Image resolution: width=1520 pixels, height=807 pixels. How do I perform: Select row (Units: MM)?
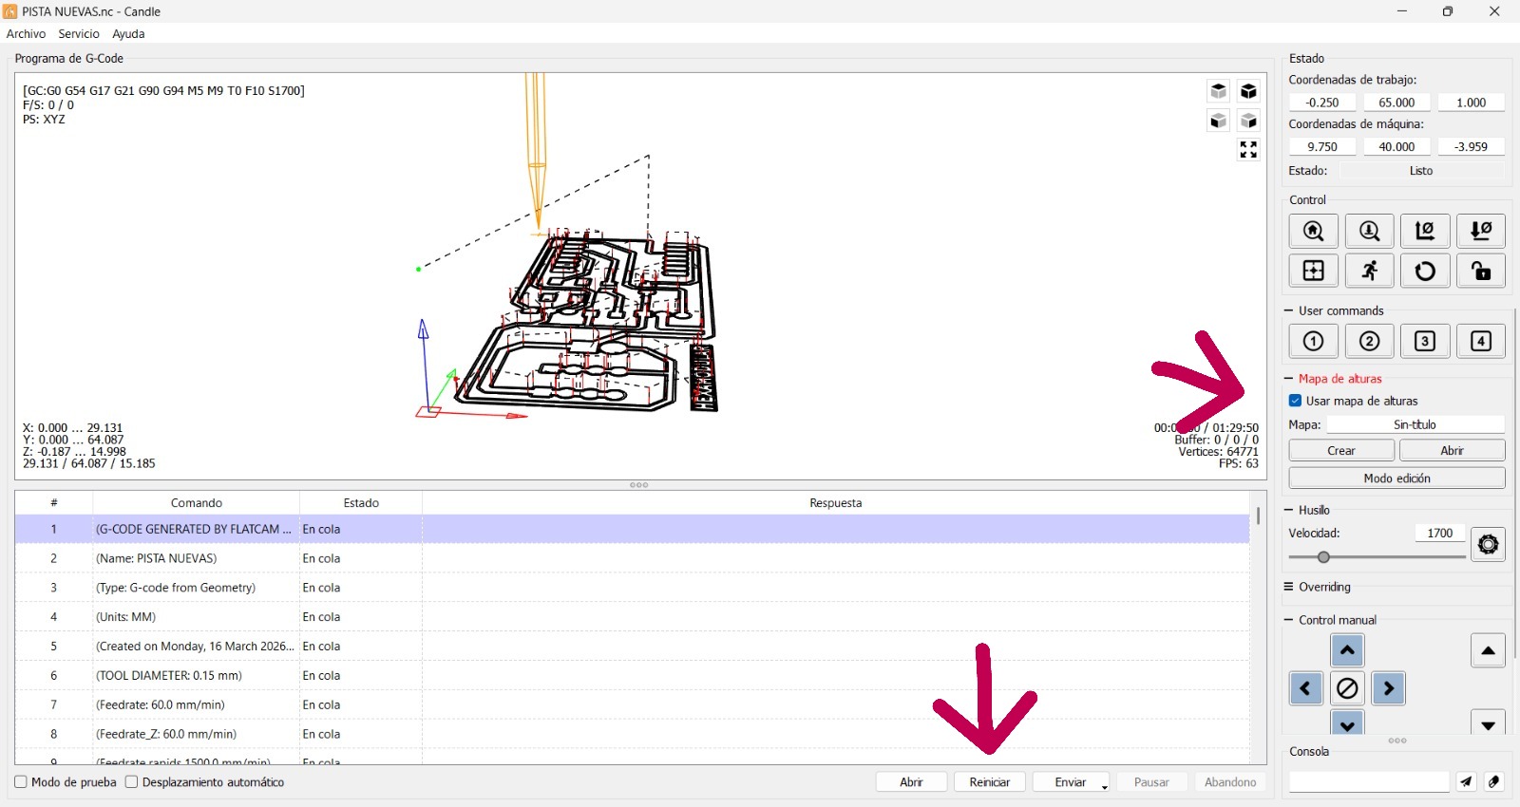[632, 617]
